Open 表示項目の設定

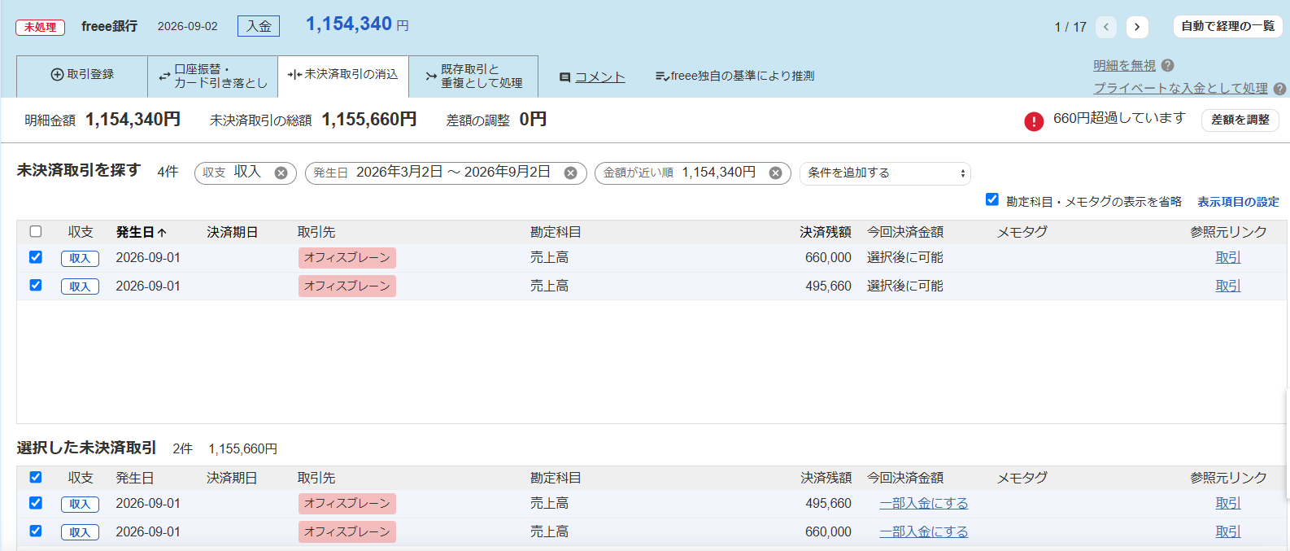tap(1238, 202)
